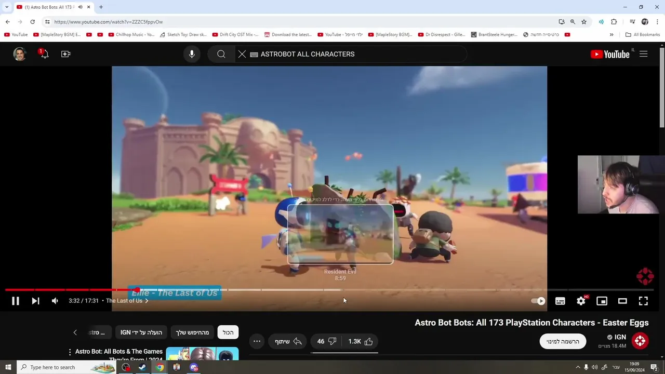The width and height of the screenshot is (665, 374).
Task: Pause the video
Action: 15,301
